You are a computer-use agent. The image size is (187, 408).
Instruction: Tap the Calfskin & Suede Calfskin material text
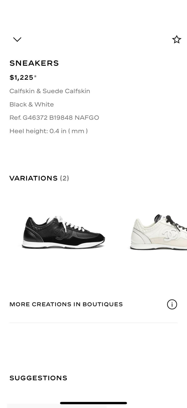pos(50,91)
